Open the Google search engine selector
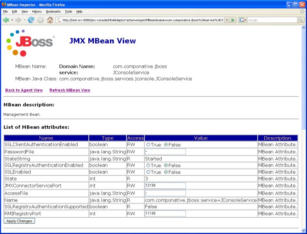The width and height of the screenshot is (307, 234). click(243, 20)
